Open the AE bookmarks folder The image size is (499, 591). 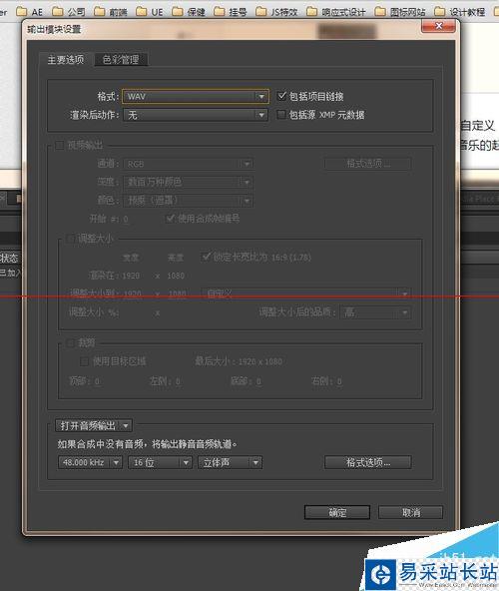[x=29, y=12]
